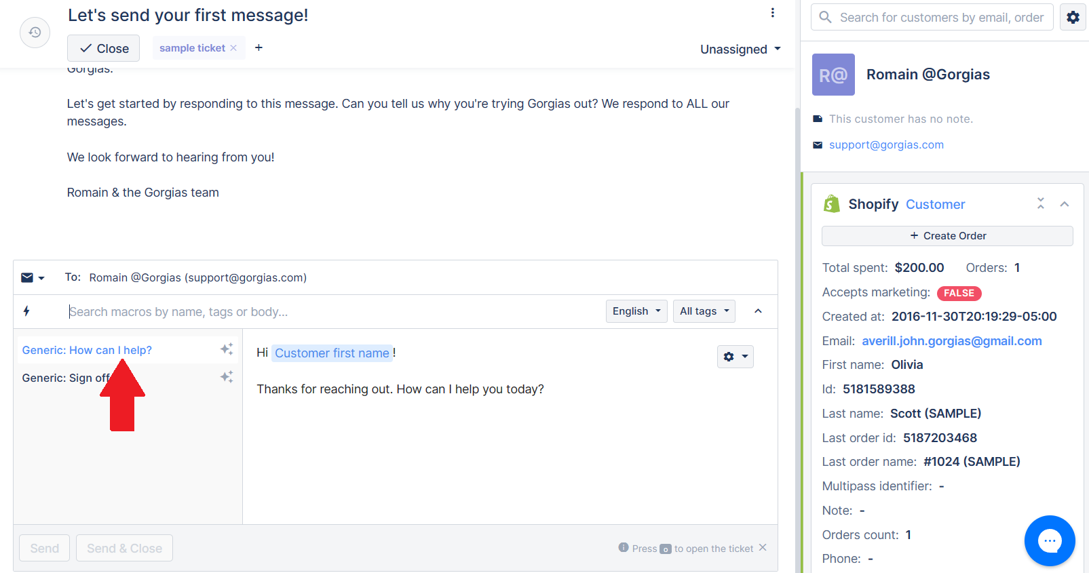Focus the customer search field
The width and height of the screenshot is (1089, 573).
click(x=932, y=17)
